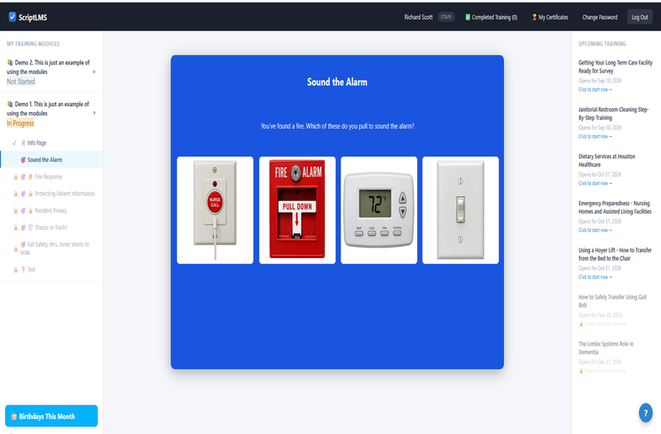Click start now under Long Term Care Facility

point(595,90)
